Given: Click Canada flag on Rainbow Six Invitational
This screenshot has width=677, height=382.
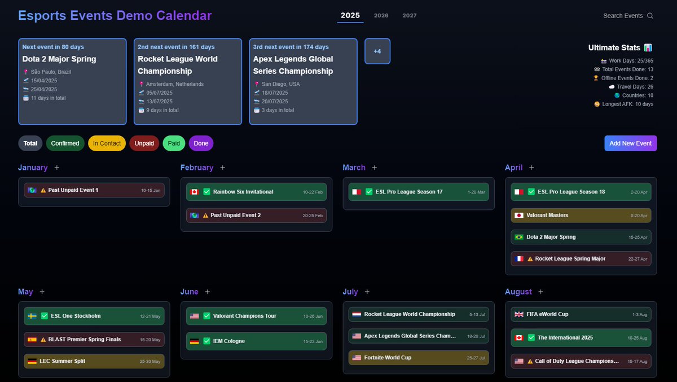Looking at the screenshot, I should [195, 192].
